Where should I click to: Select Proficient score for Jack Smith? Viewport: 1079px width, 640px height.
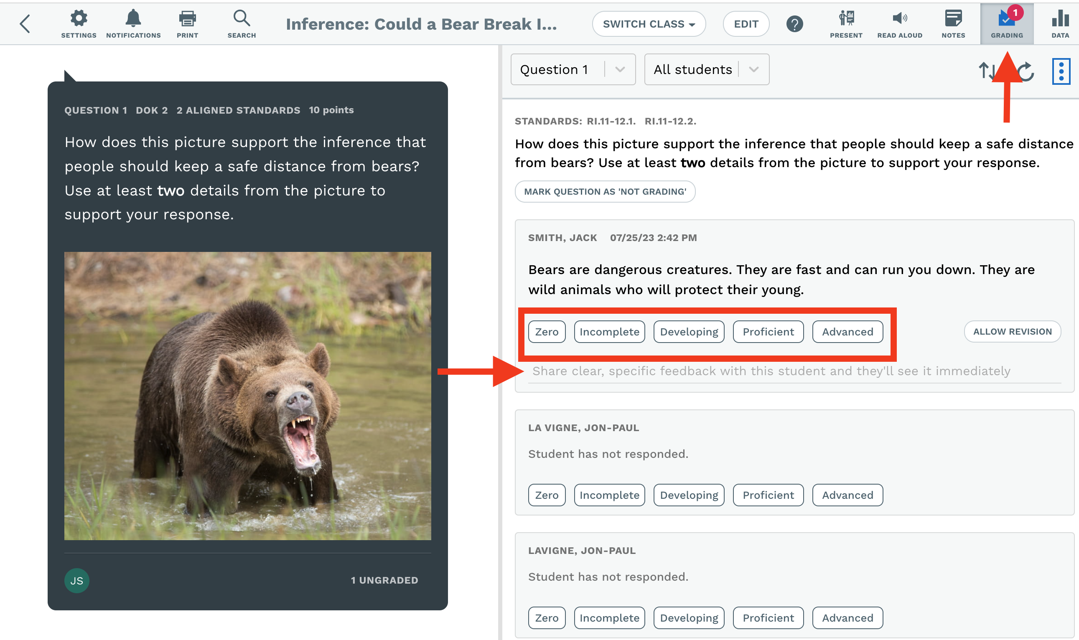click(x=768, y=332)
